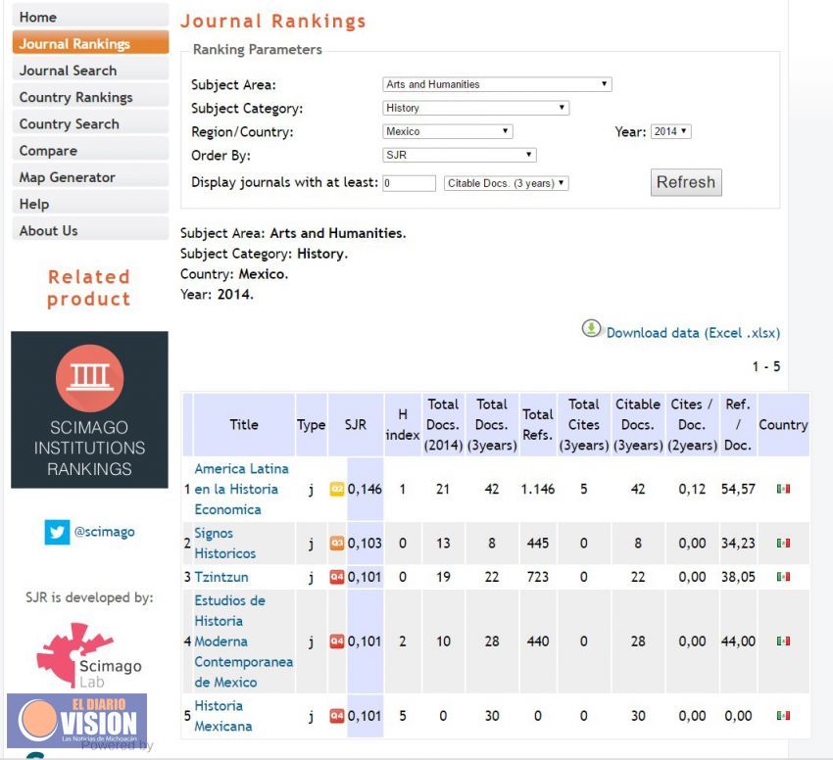Click the Country column header
Image resolution: width=833 pixels, height=760 pixels.
tap(784, 424)
